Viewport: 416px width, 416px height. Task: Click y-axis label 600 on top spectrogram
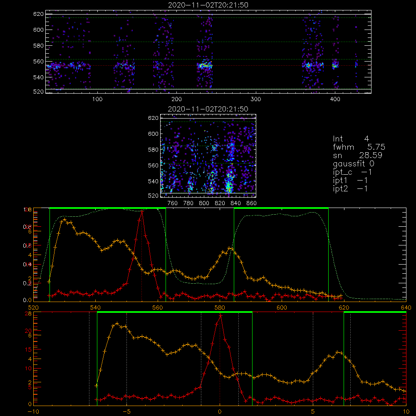click(38, 30)
